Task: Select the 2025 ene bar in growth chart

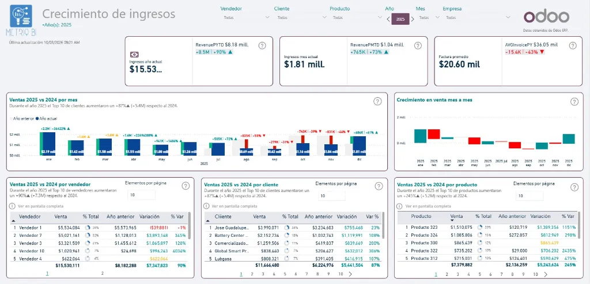Action: point(420,136)
